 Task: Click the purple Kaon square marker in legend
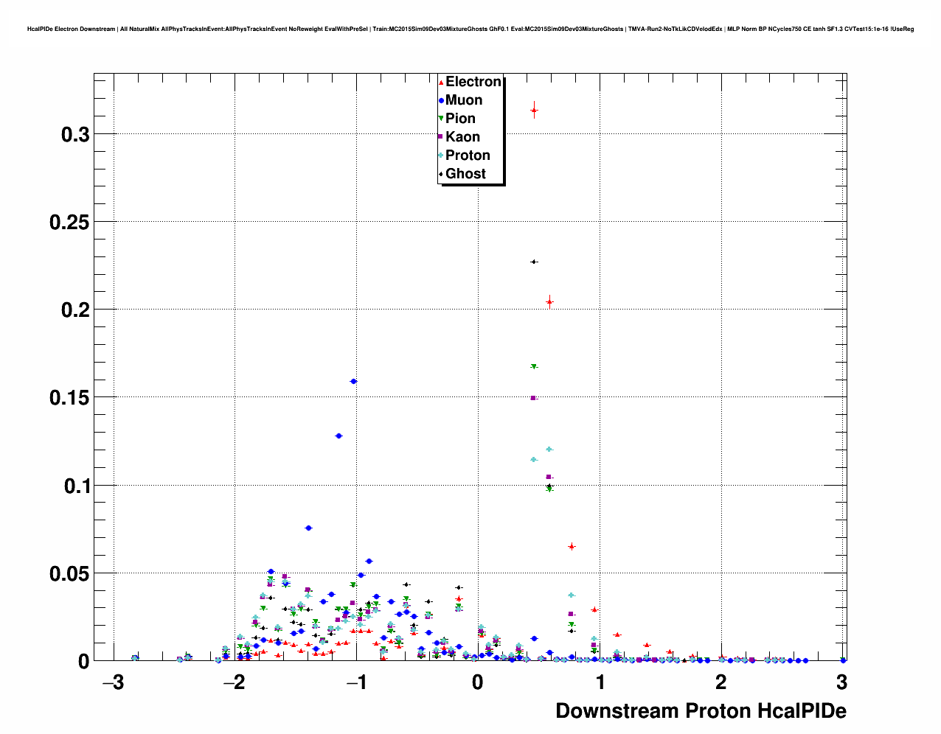(441, 137)
